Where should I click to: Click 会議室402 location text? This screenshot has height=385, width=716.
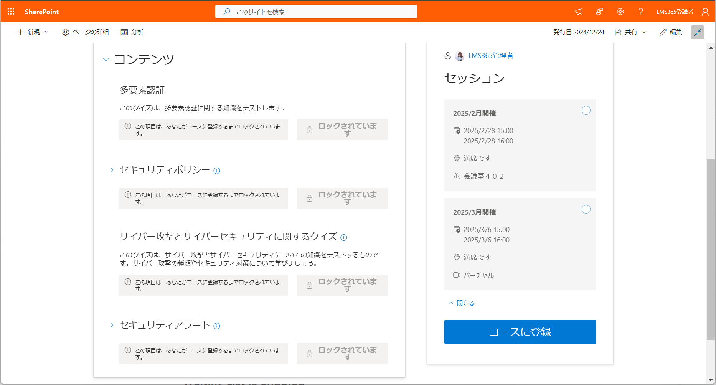(483, 176)
